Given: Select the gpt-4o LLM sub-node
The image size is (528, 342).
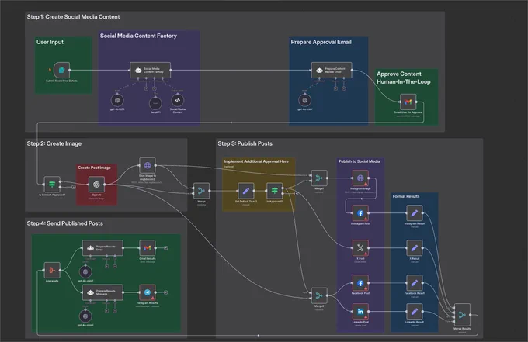Looking at the screenshot, I should (117, 100).
